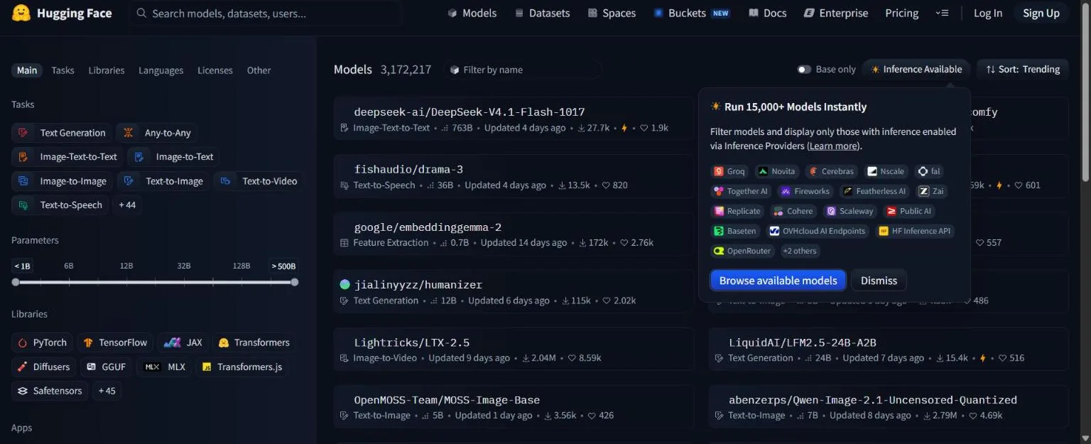Filter by MLX library
Image resolution: width=1091 pixels, height=444 pixels.
click(165, 367)
